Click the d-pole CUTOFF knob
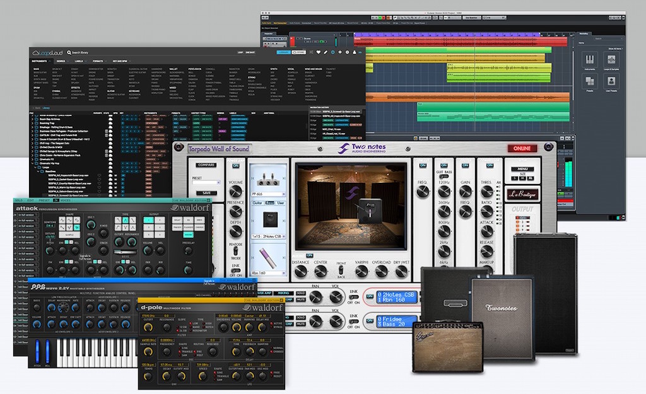 click(148, 328)
